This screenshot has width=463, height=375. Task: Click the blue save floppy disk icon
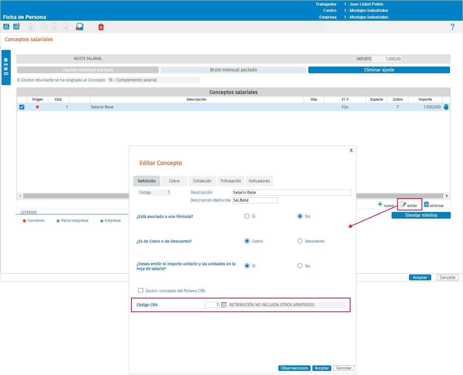[x=6, y=27]
